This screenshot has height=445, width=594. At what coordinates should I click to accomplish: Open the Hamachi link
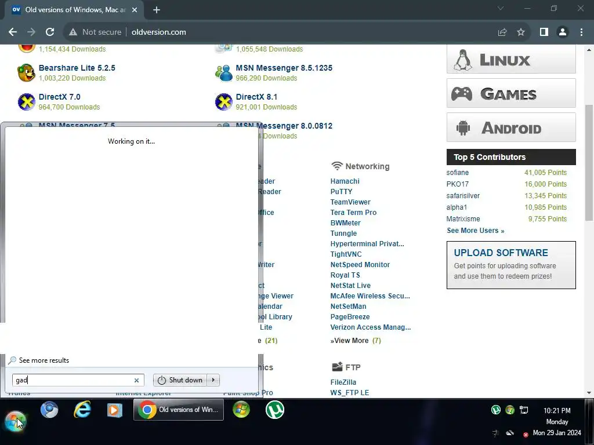(x=345, y=181)
